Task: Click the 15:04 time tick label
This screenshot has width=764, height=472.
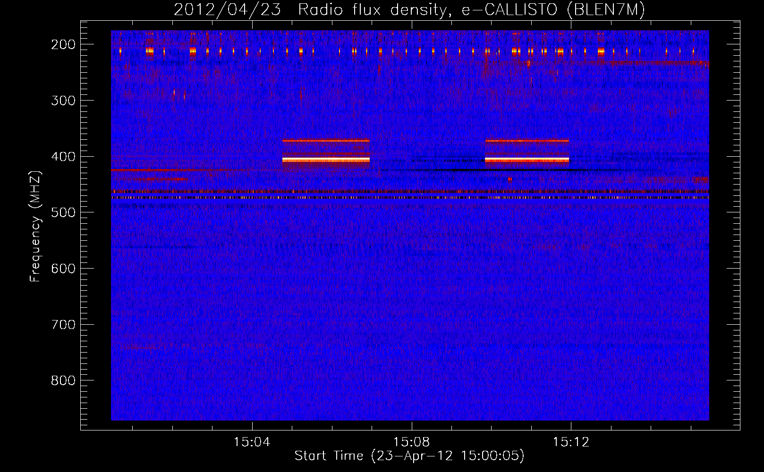Action: (252, 442)
